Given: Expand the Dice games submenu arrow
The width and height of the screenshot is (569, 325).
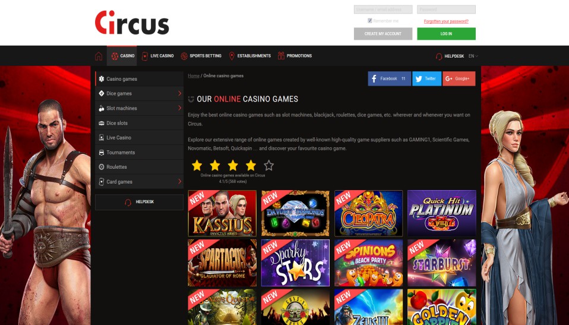Looking at the screenshot, I should point(179,93).
